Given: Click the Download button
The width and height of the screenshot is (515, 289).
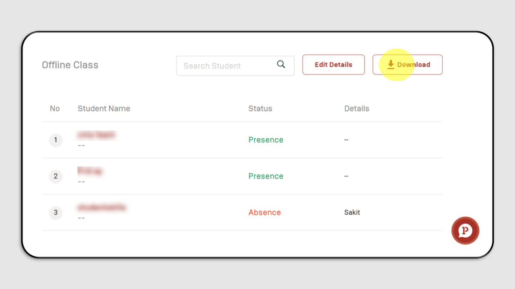Looking at the screenshot, I should 408,65.
